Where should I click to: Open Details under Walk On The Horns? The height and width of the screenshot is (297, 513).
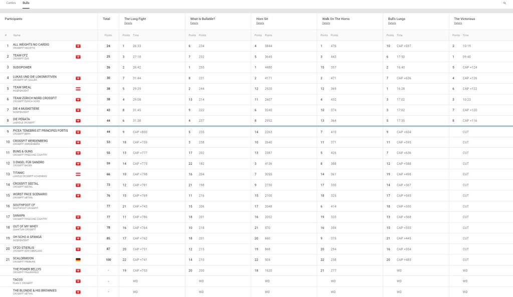click(x=326, y=23)
